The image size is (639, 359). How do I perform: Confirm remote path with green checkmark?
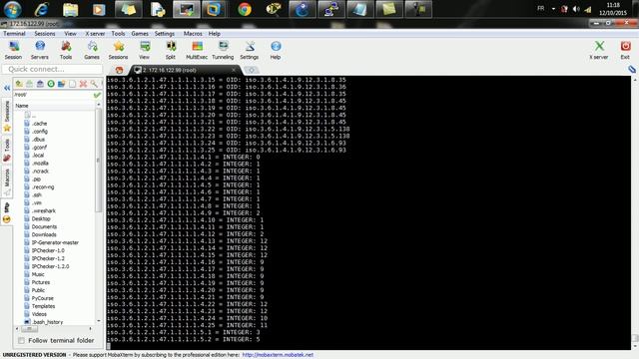[97, 95]
